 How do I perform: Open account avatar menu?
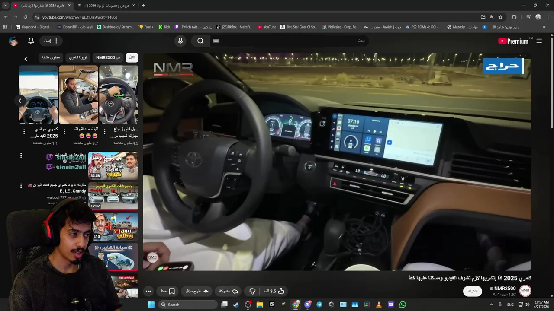13,41
